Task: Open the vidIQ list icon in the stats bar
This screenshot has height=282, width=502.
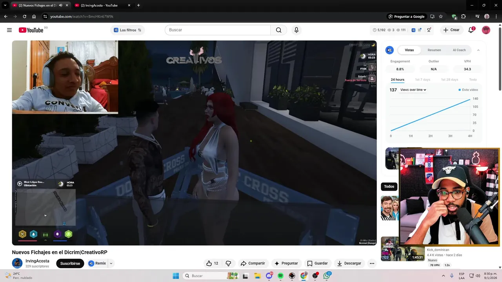Action: pyautogui.click(x=420, y=30)
